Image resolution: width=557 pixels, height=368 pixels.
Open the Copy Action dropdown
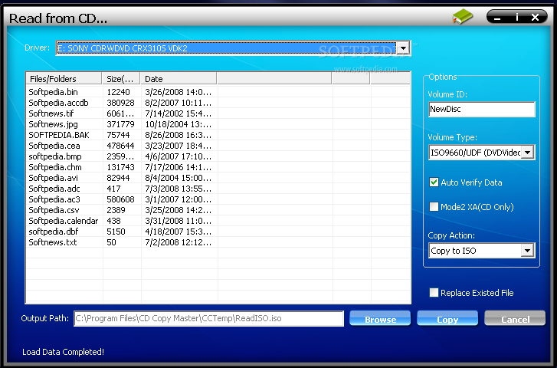click(x=528, y=251)
